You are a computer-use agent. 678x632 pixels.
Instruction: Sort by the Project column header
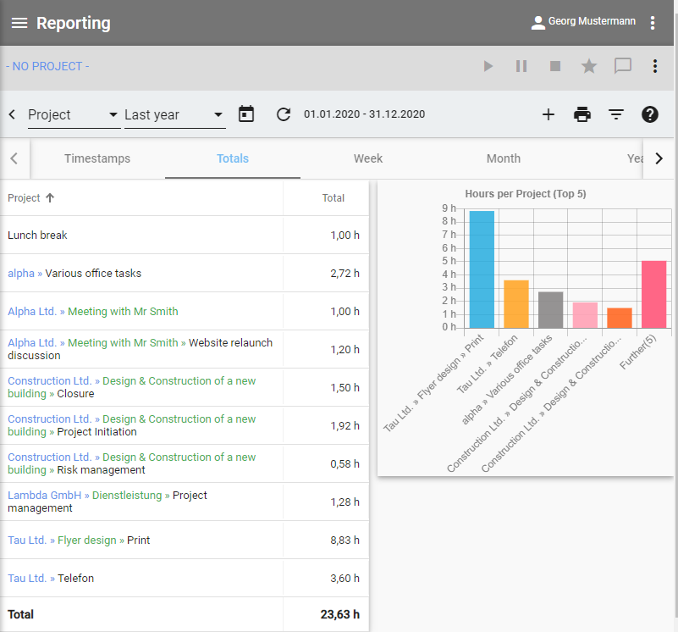[x=25, y=197]
